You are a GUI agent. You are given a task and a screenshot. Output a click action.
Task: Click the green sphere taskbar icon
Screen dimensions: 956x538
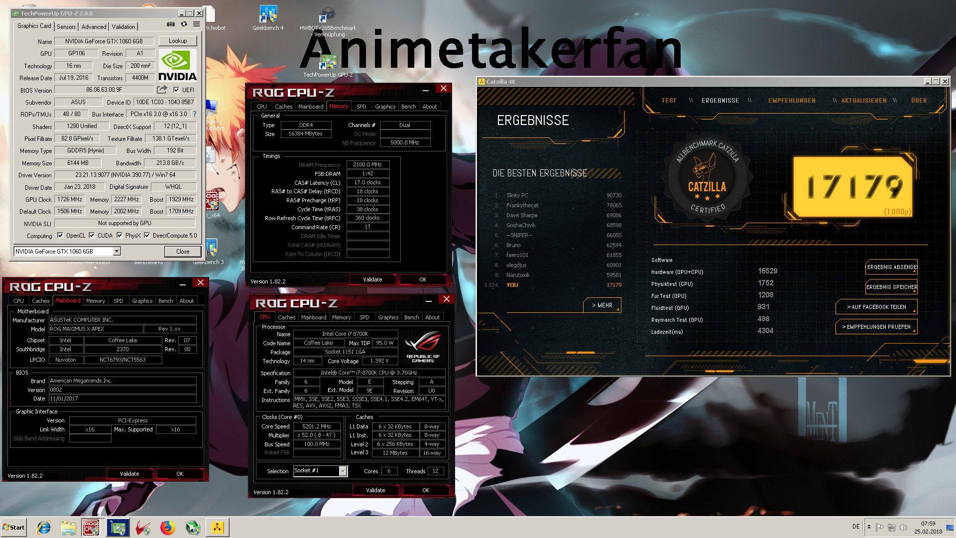tap(192, 528)
